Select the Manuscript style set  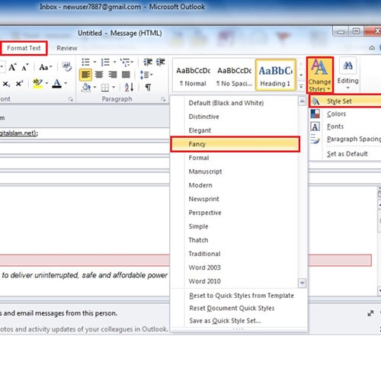coord(234,171)
